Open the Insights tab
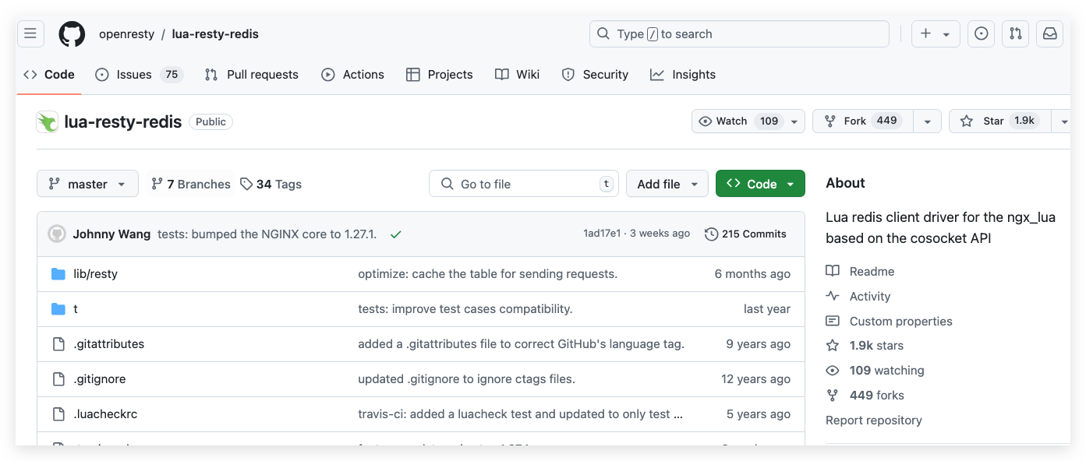 coord(683,75)
